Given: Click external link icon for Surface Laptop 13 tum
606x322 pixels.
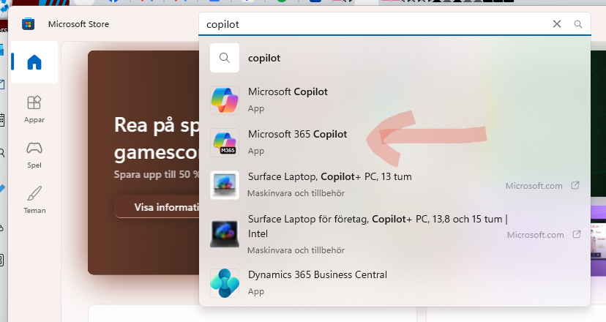Looking at the screenshot, I should (575, 185).
